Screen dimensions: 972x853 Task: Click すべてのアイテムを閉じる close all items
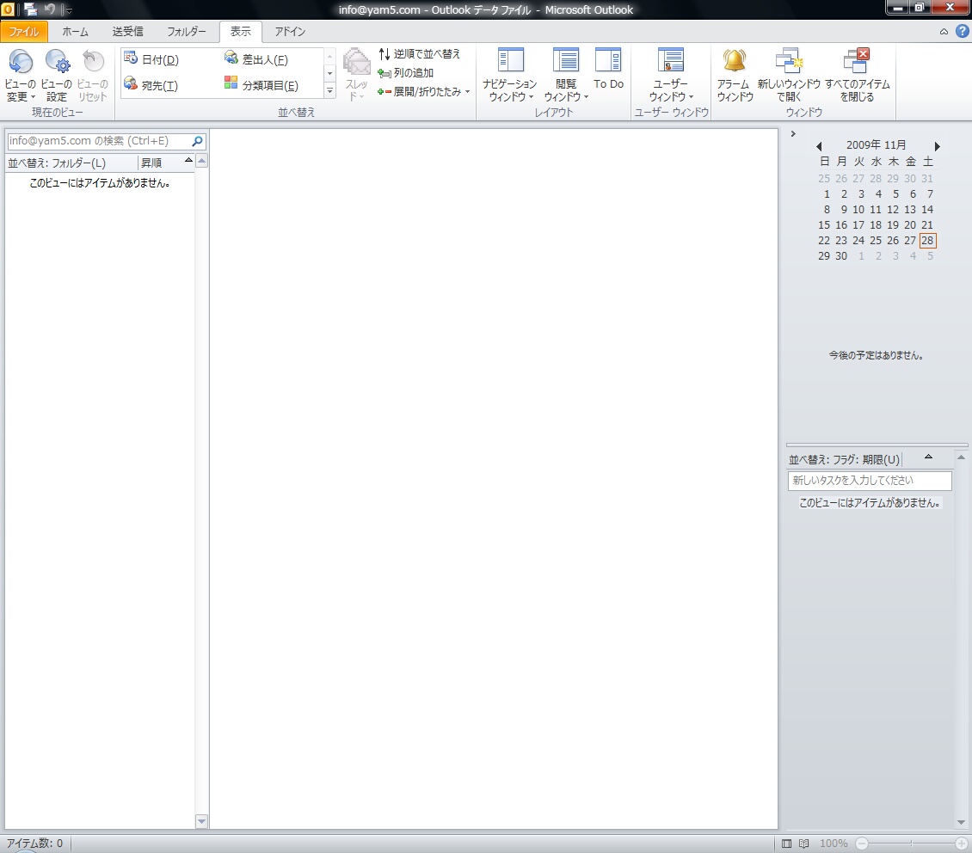[x=858, y=76]
